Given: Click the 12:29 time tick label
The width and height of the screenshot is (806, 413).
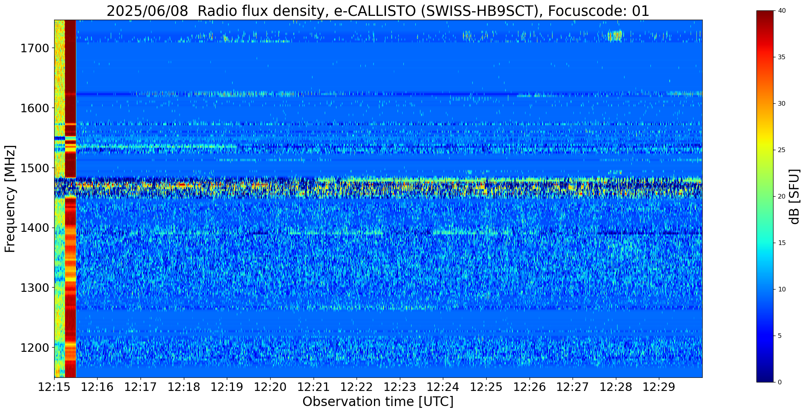Looking at the screenshot, I should [659, 387].
